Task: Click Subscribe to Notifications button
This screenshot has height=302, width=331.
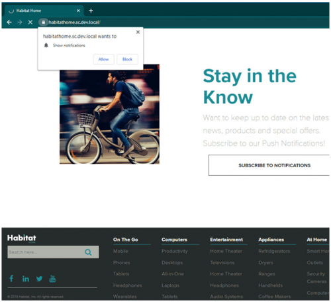Action: click(x=269, y=165)
